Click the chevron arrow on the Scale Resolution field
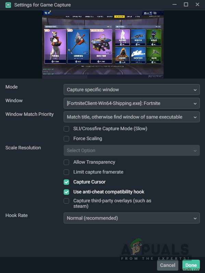The height and width of the screenshot is (273, 205). 195,151
